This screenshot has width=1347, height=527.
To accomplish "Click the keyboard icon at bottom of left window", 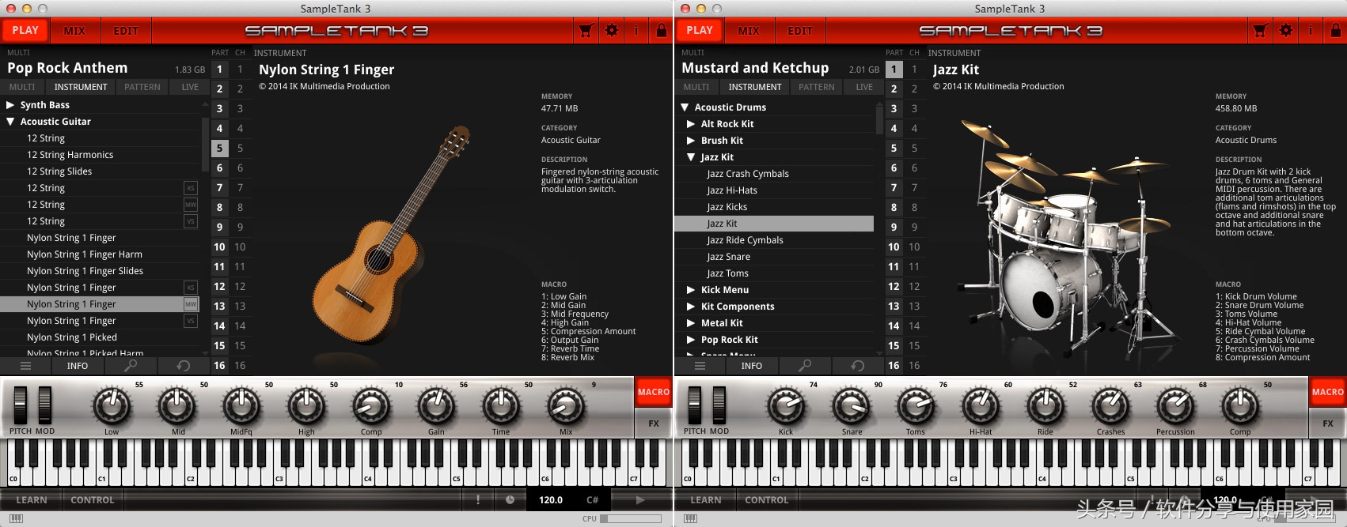I will point(16,519).
